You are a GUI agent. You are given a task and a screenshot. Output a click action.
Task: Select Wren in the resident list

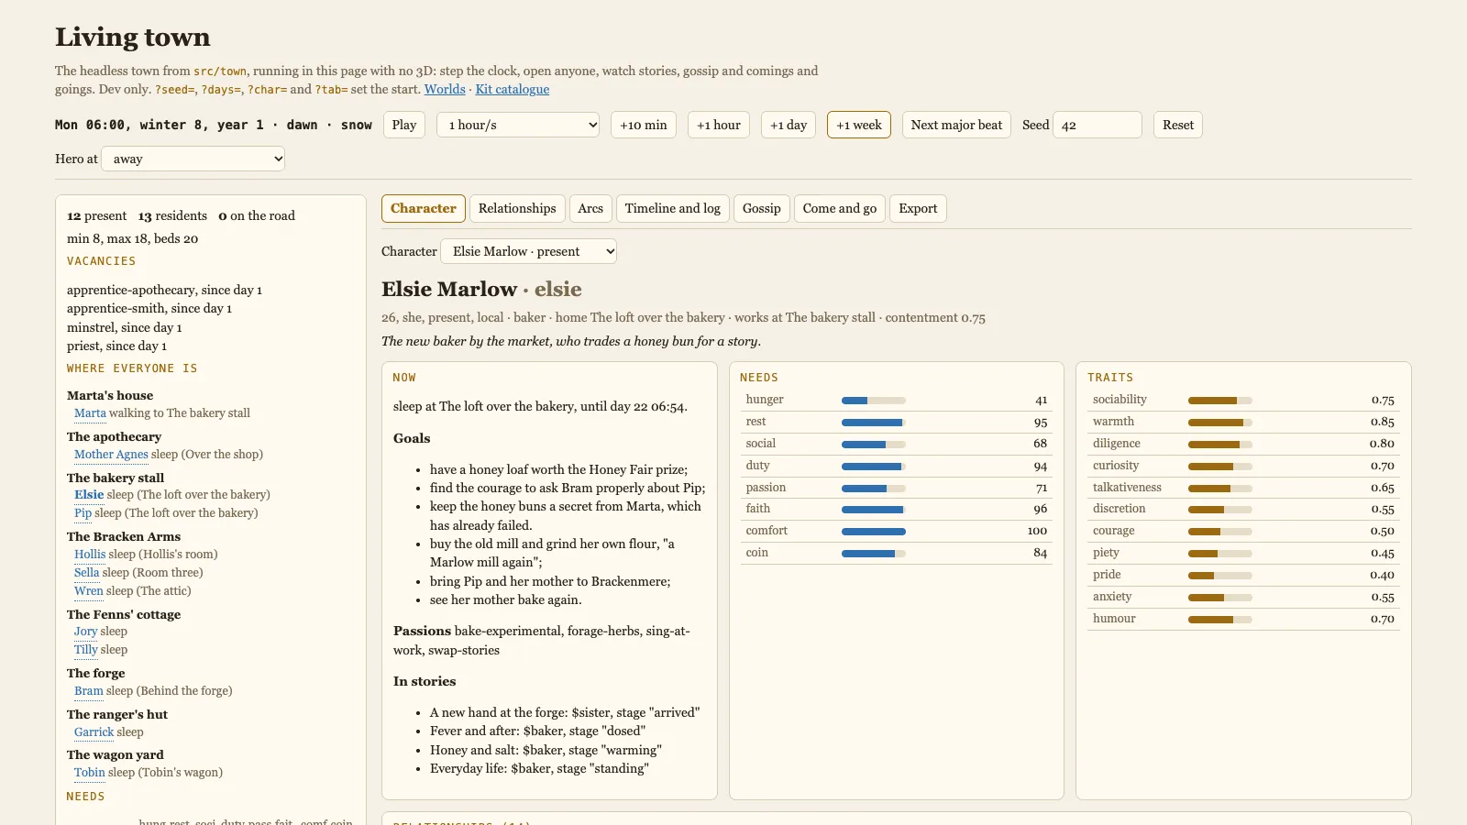tap(89, 591)
